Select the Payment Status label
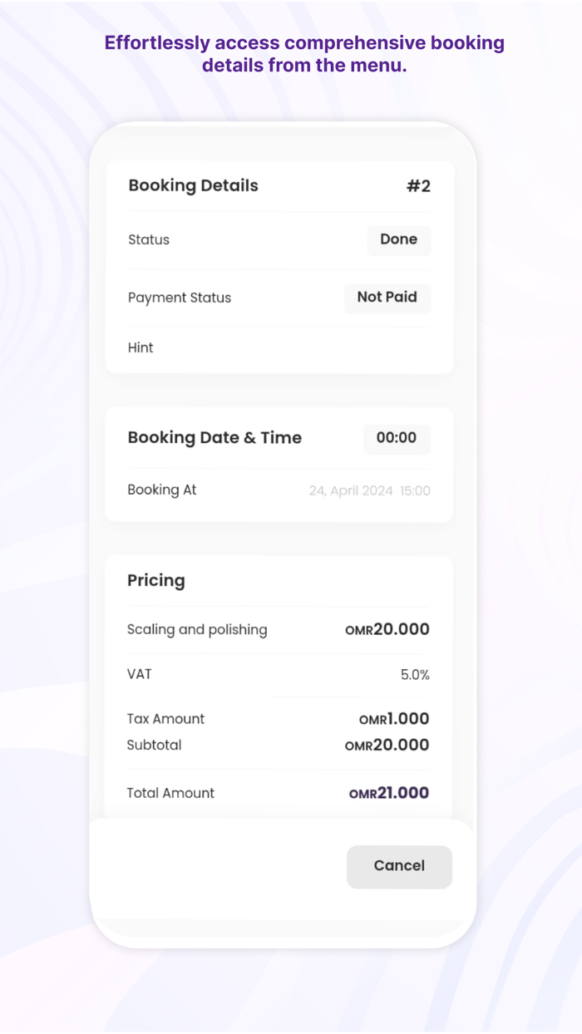The height and width of the screenshot is (1034, 582). (180, 298)
